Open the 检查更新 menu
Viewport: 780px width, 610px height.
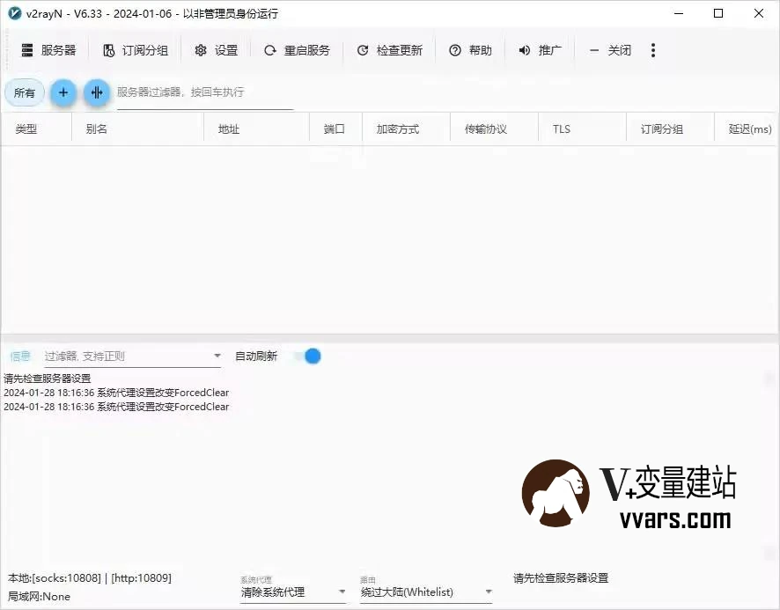point(389,50)
